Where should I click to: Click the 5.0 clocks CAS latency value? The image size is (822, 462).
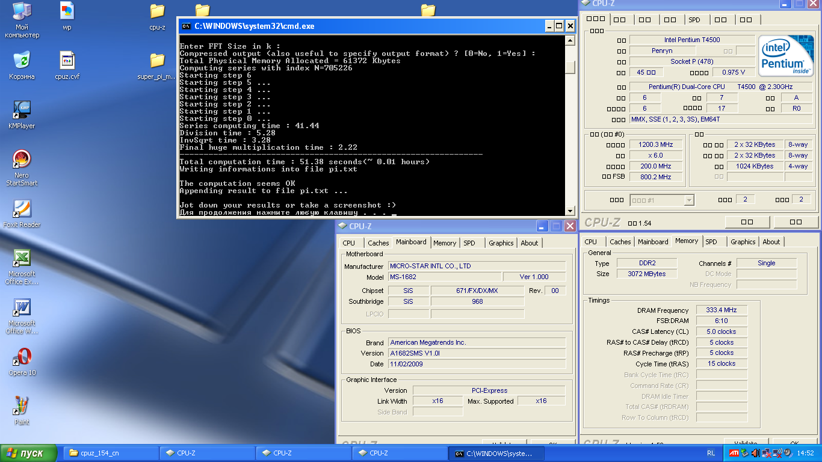coord(722,331)
